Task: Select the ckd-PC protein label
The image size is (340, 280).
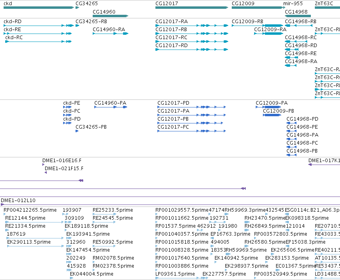Action: pos(72,111)
